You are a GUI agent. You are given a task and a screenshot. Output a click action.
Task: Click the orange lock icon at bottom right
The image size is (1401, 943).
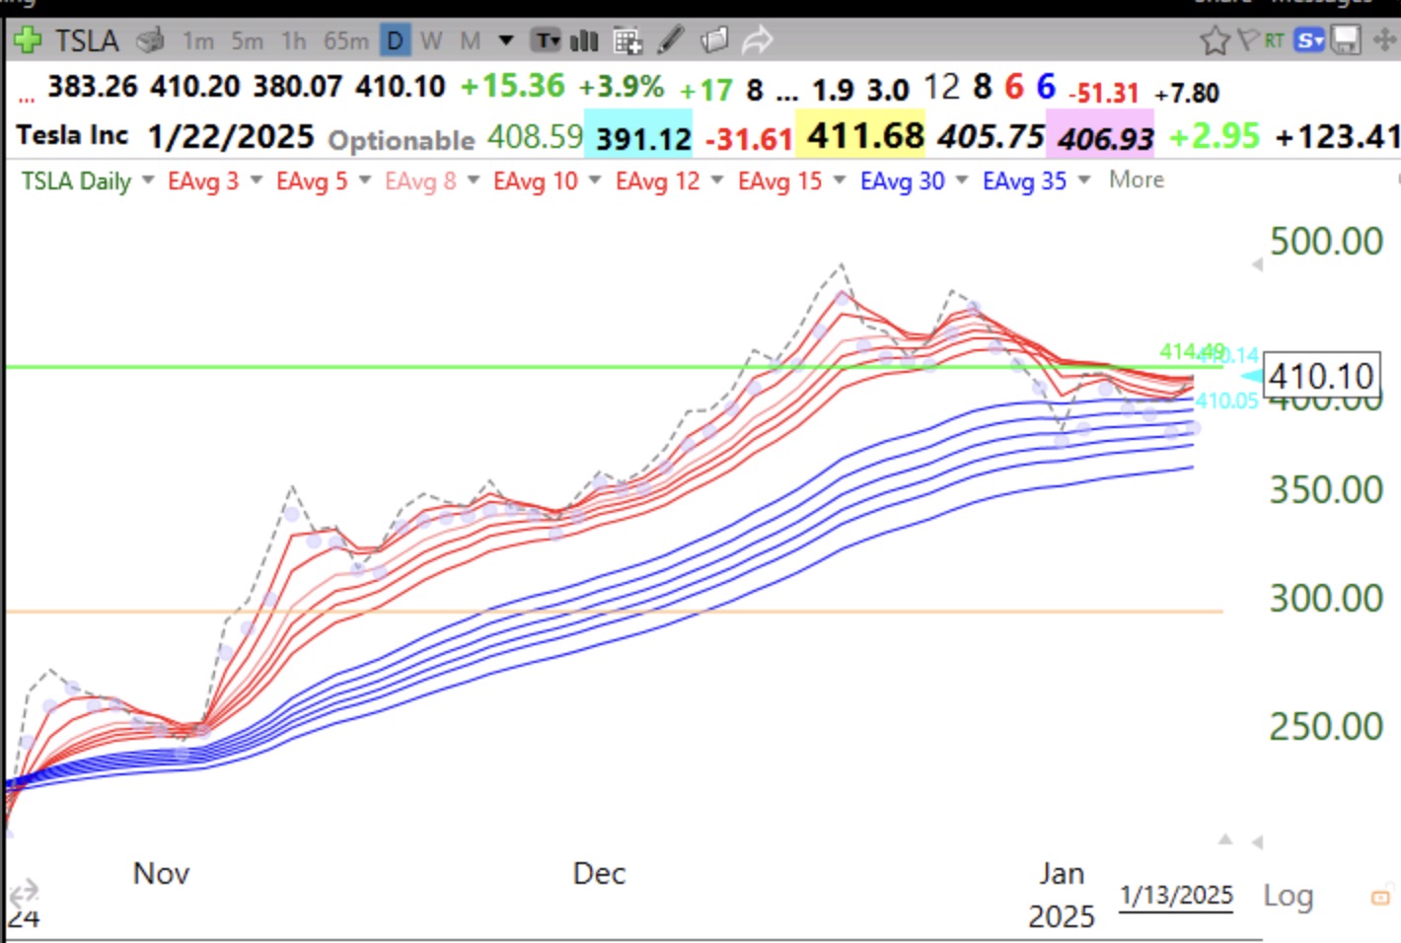coord(1380,898)
